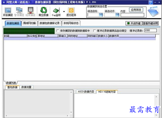This screenshot has height=118, width=162.
Task: Click the title bar system menu icon
Action: 4,2
